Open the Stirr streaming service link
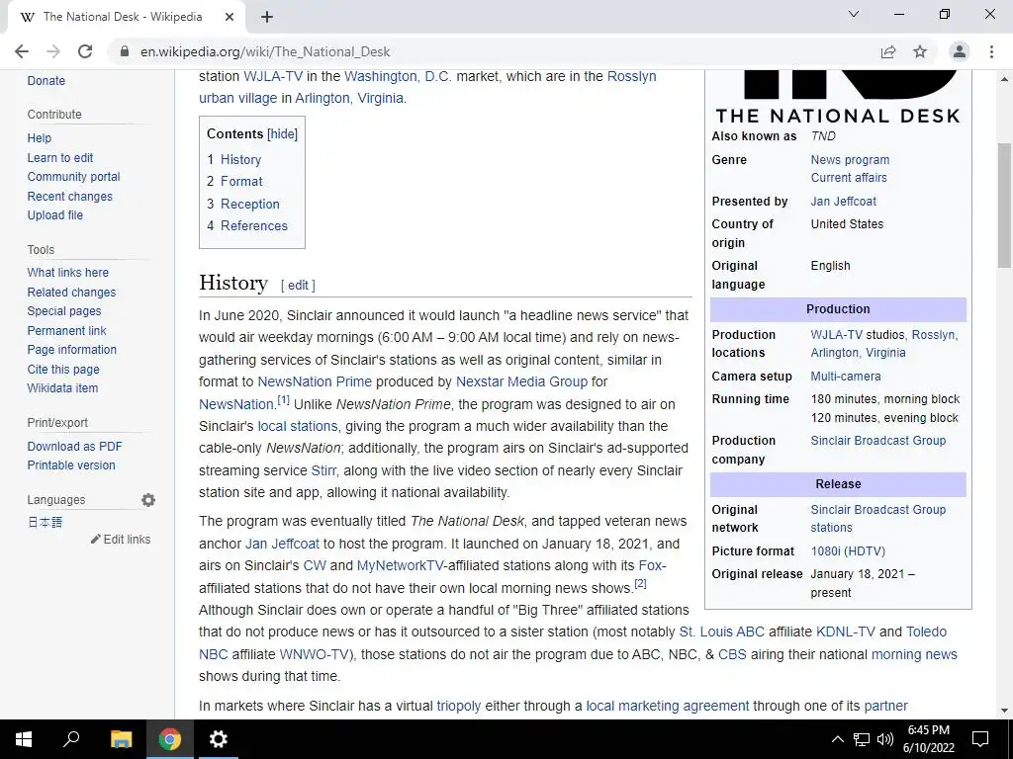The width and height of the screenshot is (1013, 759). [323, 470]
